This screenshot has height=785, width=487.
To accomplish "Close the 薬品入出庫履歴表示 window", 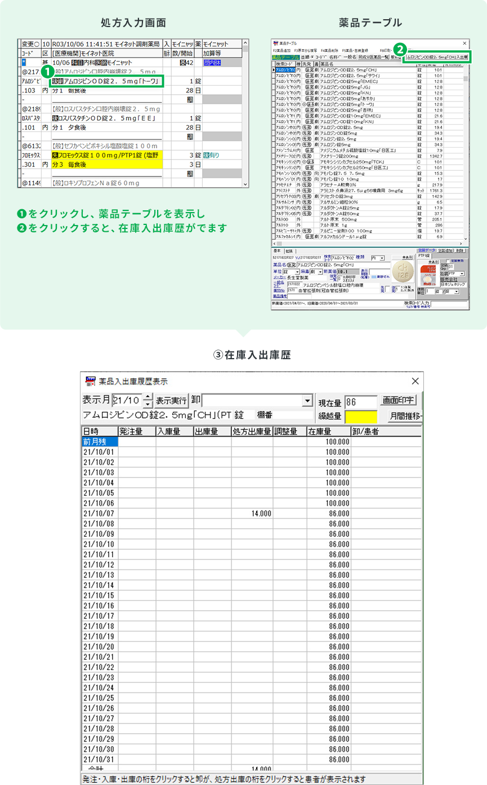I will pyautogui.click(x=415, y=381).
